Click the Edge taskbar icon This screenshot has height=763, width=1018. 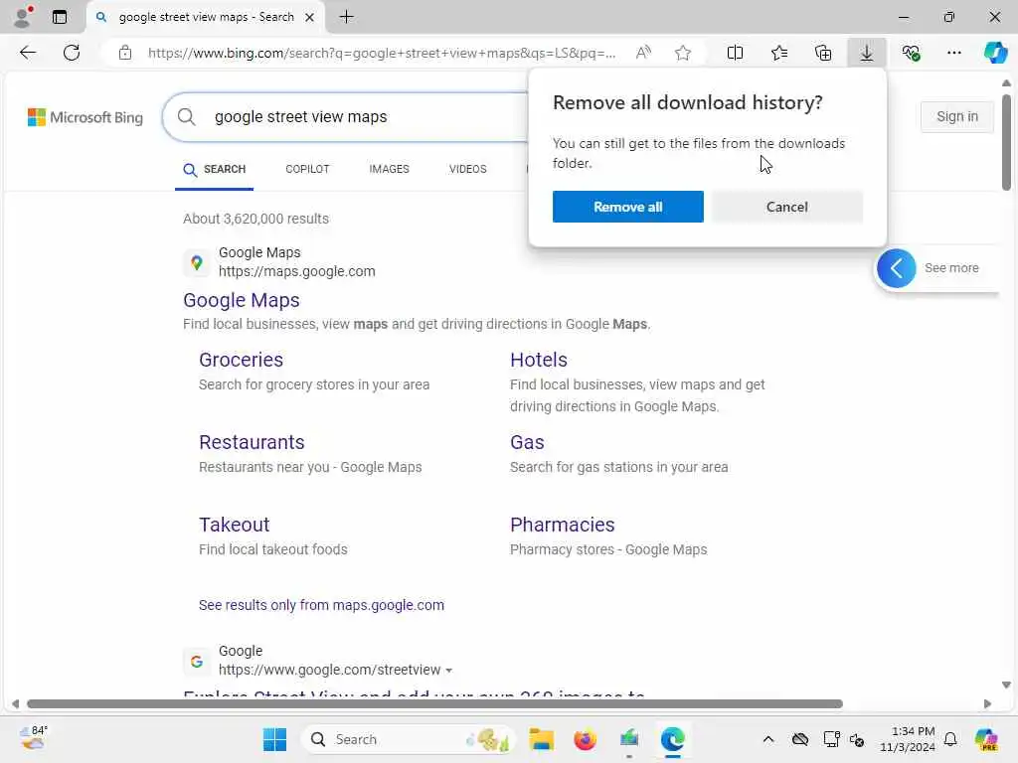tap(673, 739)
